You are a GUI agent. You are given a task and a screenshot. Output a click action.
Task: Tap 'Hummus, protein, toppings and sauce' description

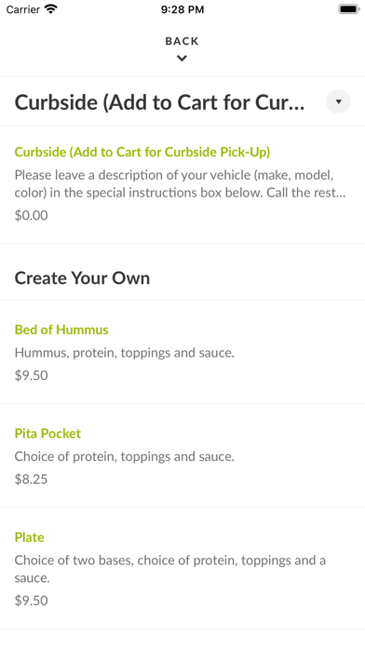[x=125, y=353]
